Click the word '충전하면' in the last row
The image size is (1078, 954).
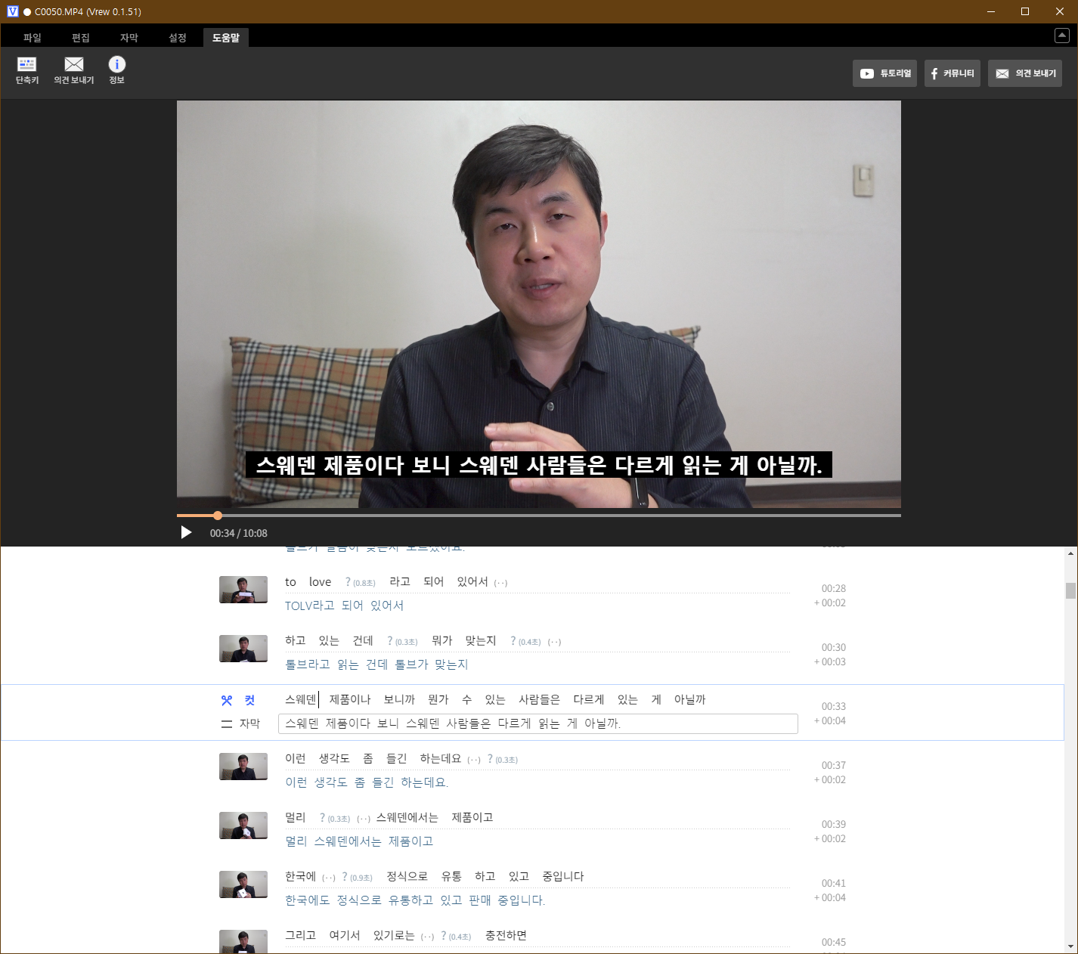(x=506, y=936)
